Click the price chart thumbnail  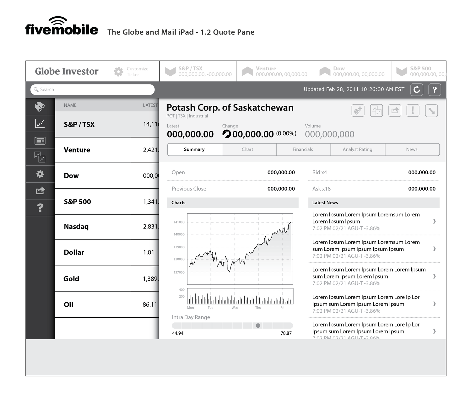(240, 249)
